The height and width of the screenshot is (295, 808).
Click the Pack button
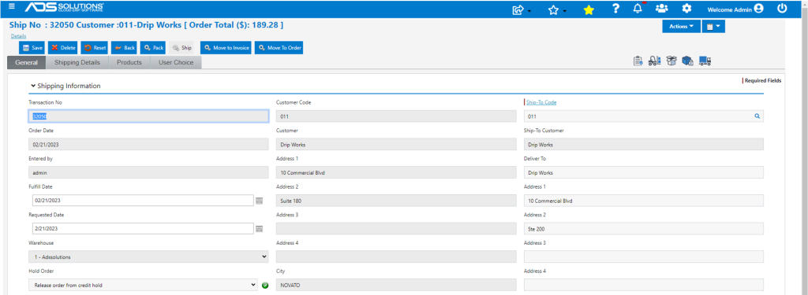pos(153,48)
